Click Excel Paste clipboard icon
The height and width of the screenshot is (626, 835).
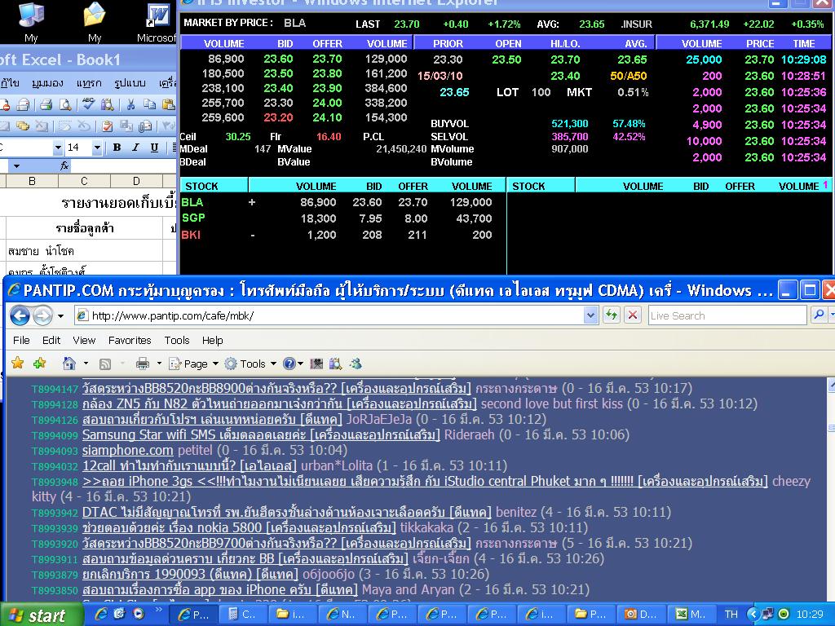pyautogui.click(x=168, y=104)
